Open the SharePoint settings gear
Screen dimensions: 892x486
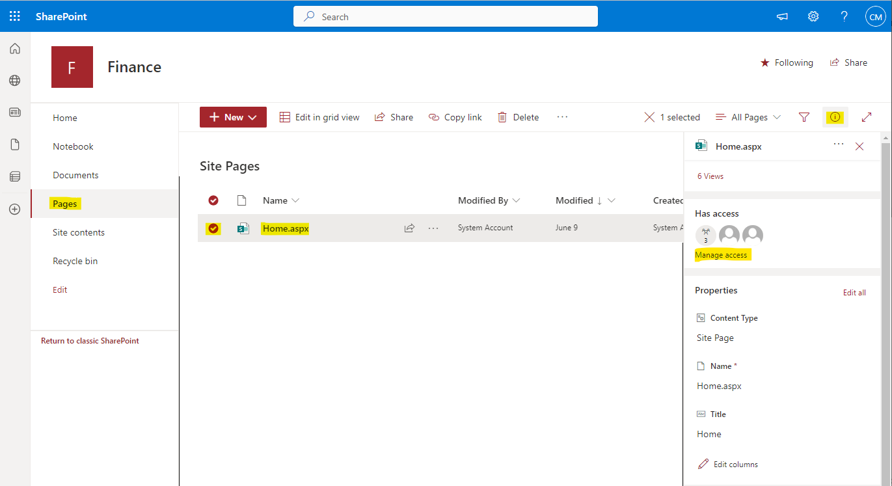[813, 16]
